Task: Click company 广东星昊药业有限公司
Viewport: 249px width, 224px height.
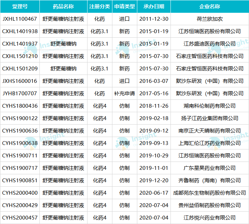Action: pyautogui.click(x=210, y=168)
